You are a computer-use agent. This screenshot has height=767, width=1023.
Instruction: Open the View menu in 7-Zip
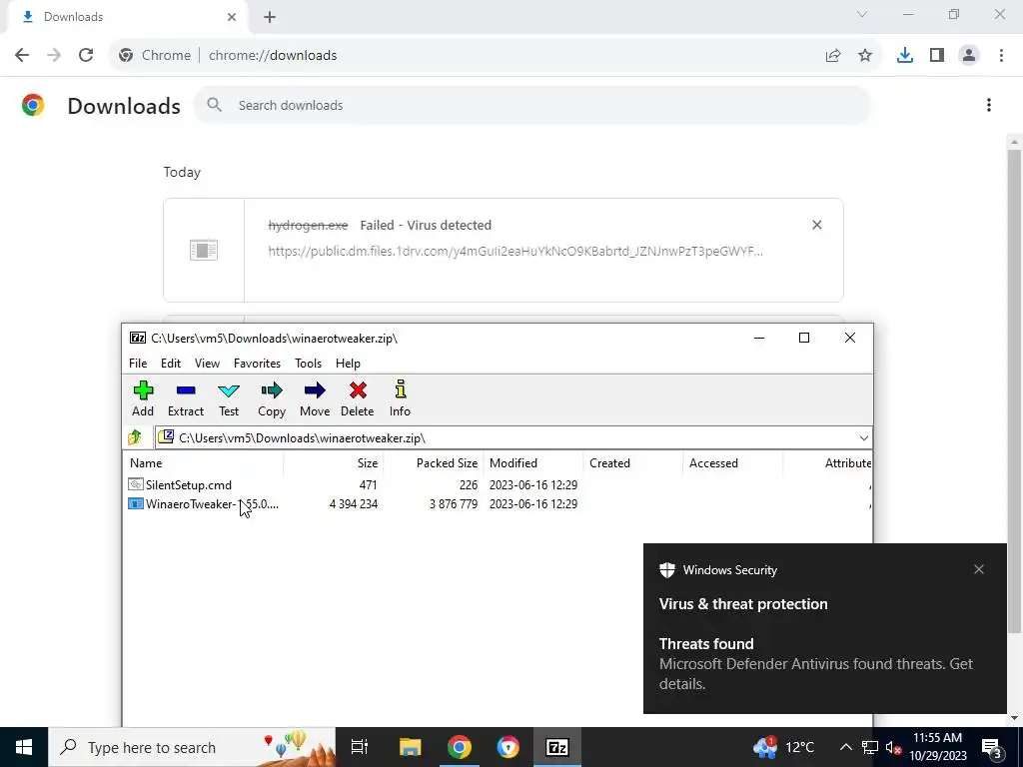[x=207, y=364]
